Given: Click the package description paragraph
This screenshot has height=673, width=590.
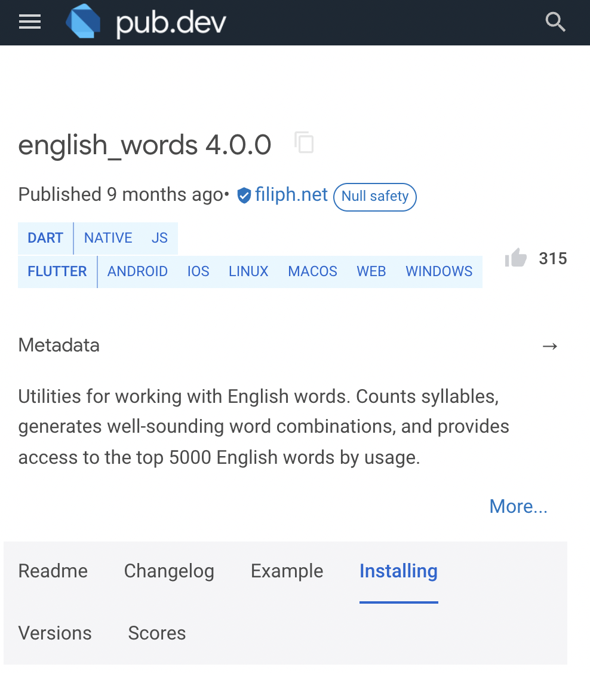Looking at the screenshot, I should (x=263, y=427).
